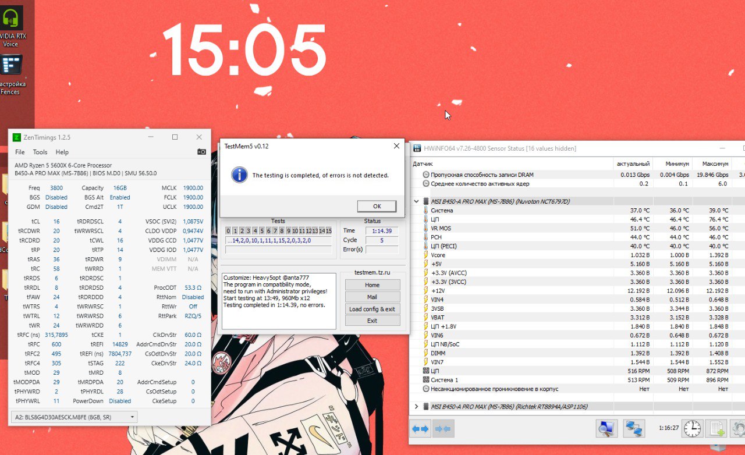Click the tCL value 16 in ZenTimings
Image resolution: width=745 pixels, height=455 pixels.
click(56, 222)
